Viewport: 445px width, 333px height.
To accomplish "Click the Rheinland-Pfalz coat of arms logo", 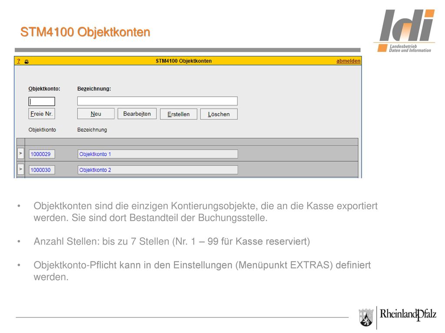I will tap(366, 317).
